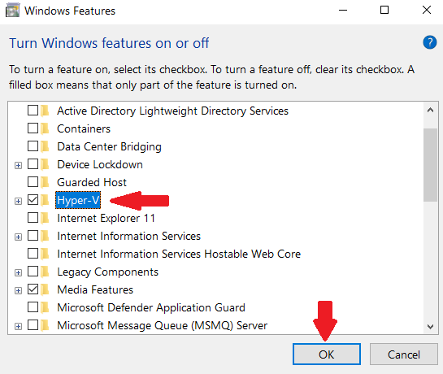Image resolution: width=443 pixels, height=374 pixels.
Task: Expand the Device Lockdown node
Action: pos(18,165)
